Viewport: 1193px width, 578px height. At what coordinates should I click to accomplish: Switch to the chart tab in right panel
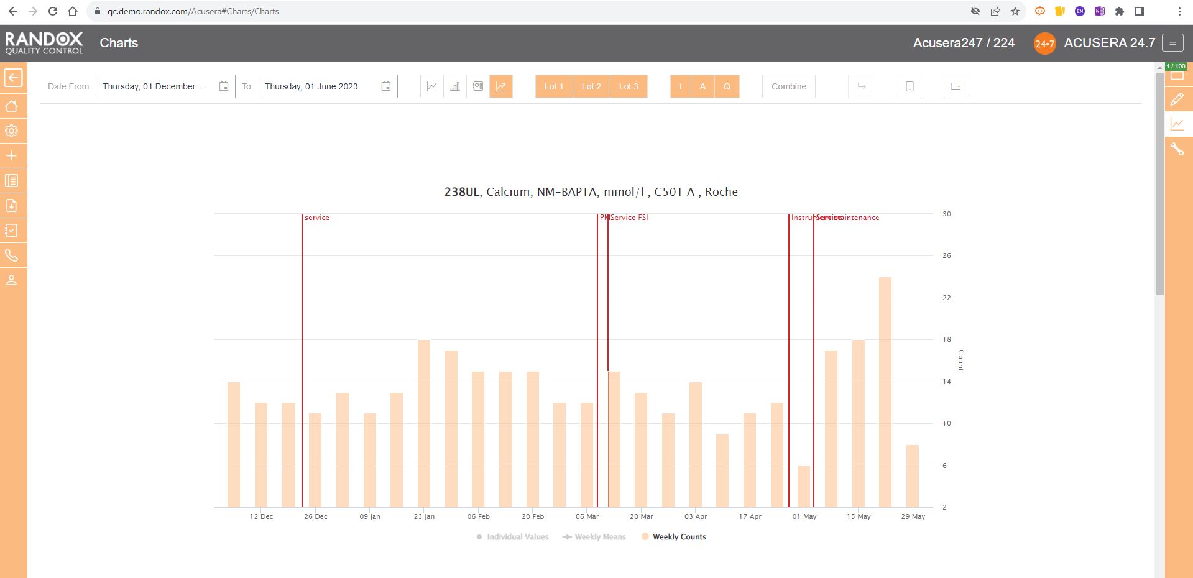pyautogui.click(x=1177, y=124)
